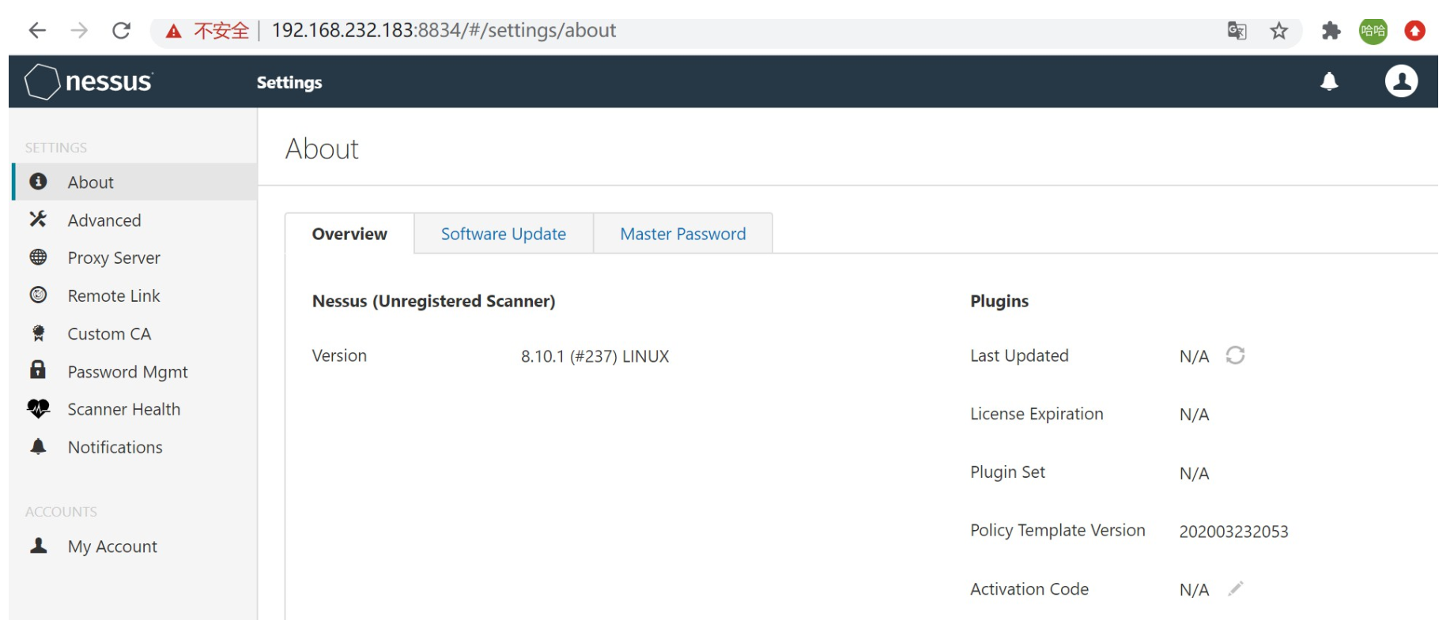Click the green profile avatar icon
Screen dimensions: 1454x620
(x=1373, y=31)
